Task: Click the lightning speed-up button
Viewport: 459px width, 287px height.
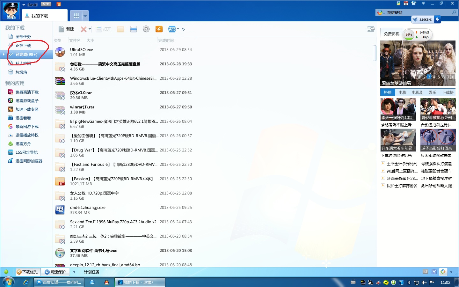Action: [x=438, y=19]
